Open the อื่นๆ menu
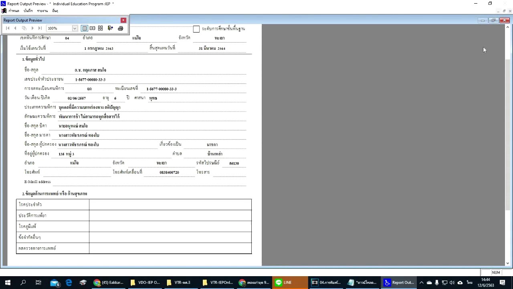The height and width of the screenshot is (289, 513). [x=55, y=11]
